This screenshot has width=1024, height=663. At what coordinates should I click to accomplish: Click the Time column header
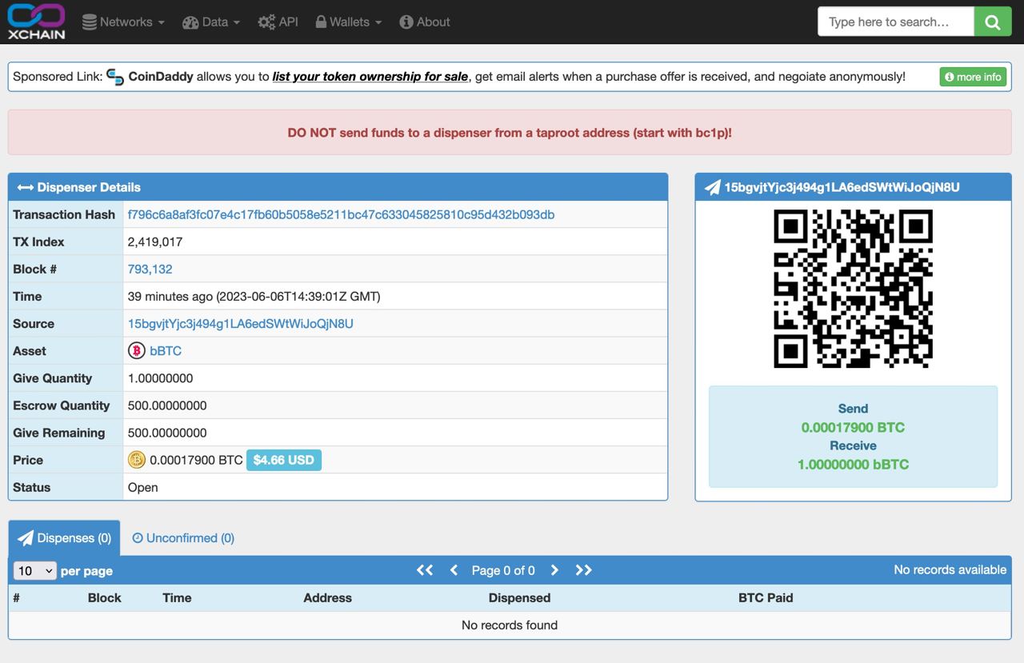[177, 597]
